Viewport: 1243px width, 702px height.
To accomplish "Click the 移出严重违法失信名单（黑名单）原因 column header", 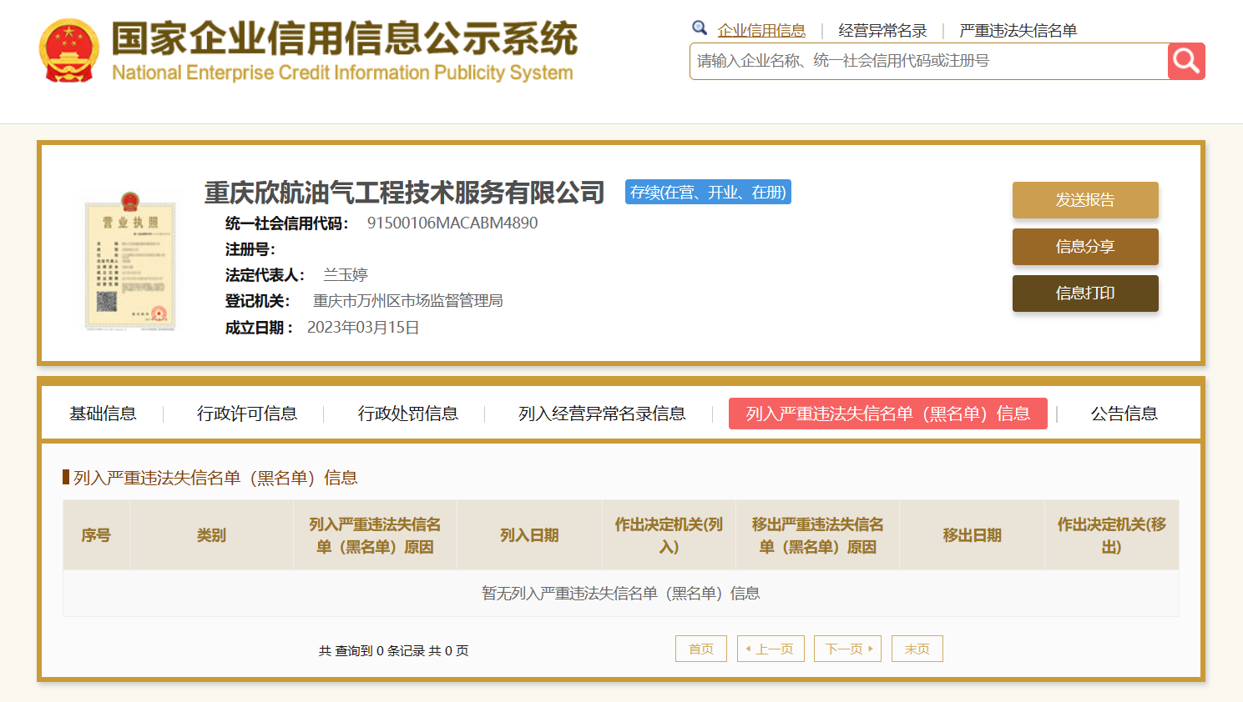I will (817, 535).
